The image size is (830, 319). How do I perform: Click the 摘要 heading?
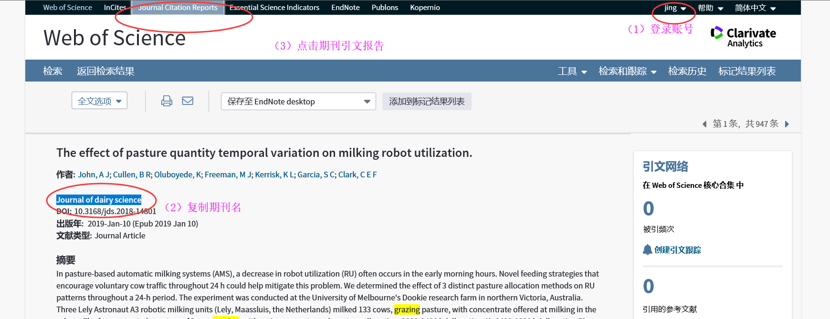click(66, 260)
